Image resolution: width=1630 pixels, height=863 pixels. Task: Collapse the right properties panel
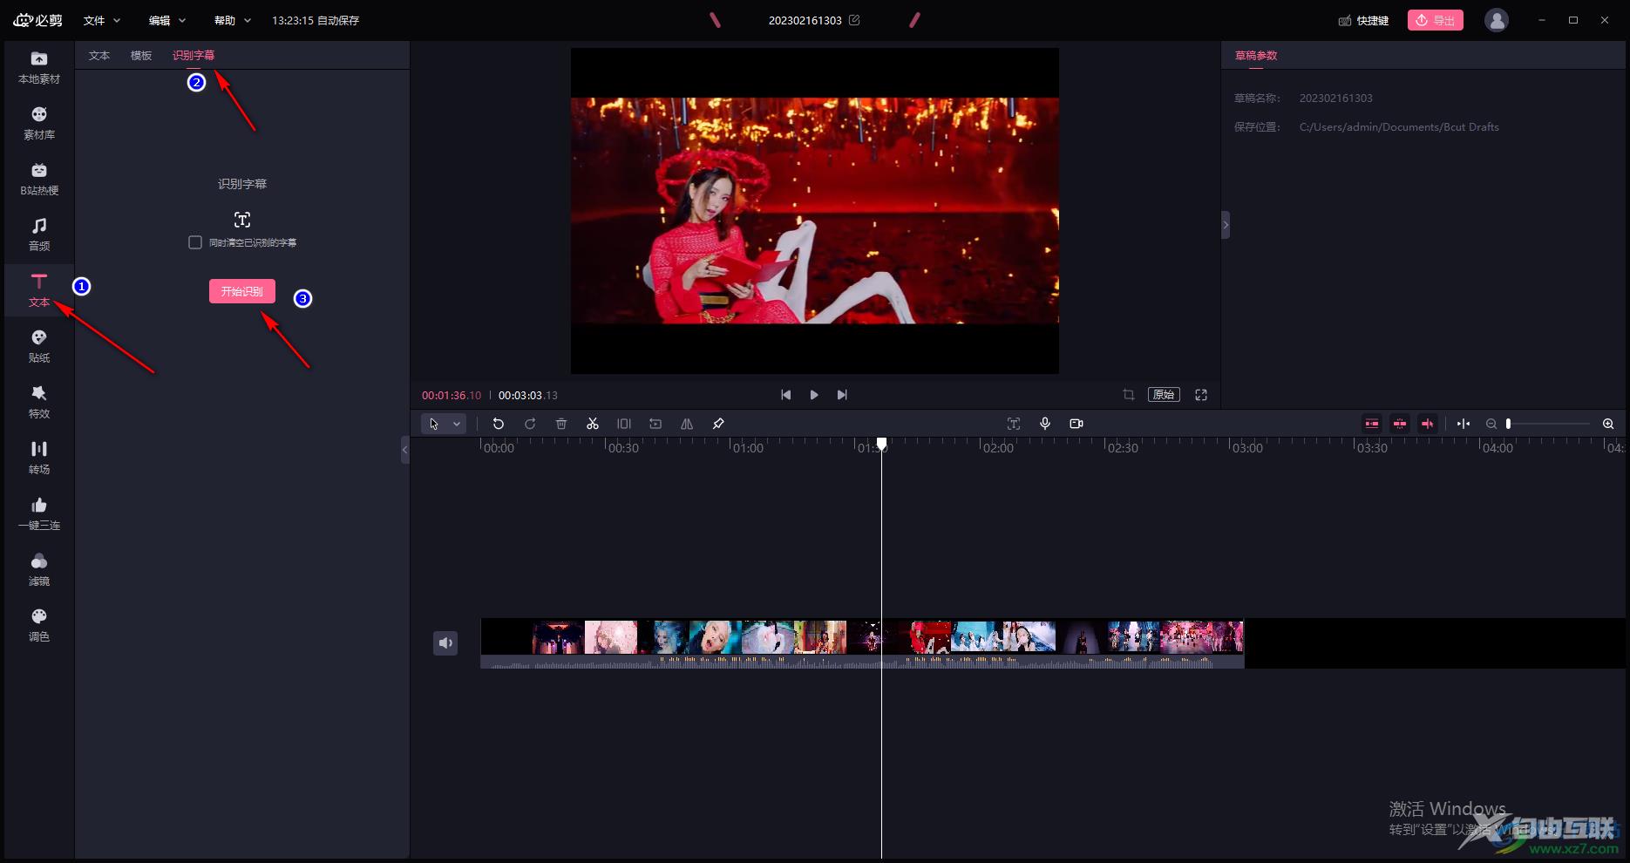pyautogui.click(x=1226, y=225)
